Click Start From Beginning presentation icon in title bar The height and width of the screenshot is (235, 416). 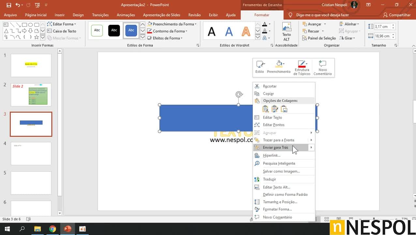click(37, 5)
